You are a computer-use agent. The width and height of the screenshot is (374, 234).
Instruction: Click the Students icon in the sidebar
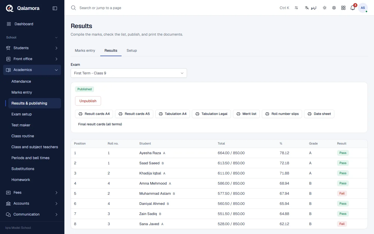[x=8, y=48]
